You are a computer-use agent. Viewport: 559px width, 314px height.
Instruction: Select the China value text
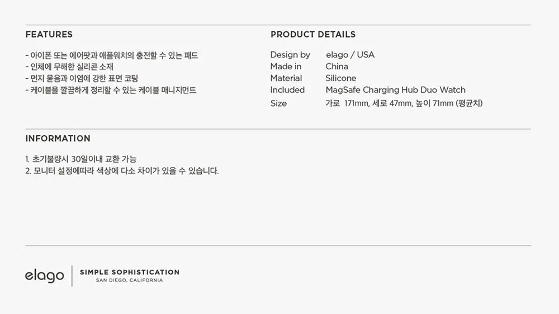[x=337, y=66]
